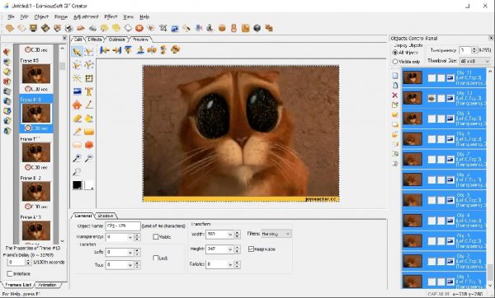Delete object with red X in Objects panel
The image size is (495, 298).
394,95
